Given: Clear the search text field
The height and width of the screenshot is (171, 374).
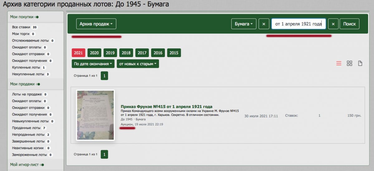Looking at the screenshot, I should point(333,24).
